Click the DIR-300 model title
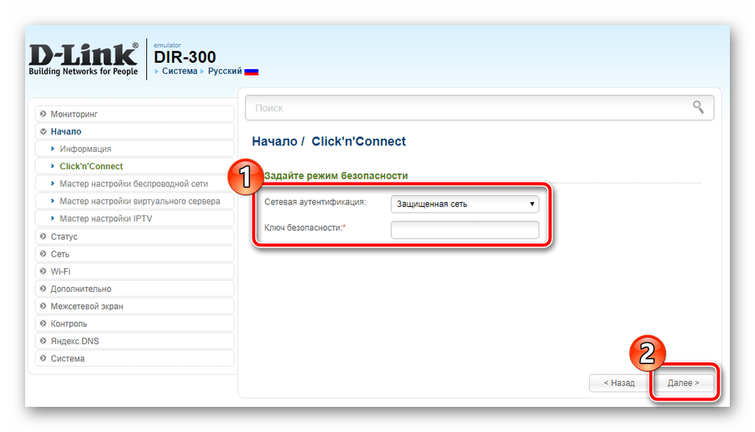755x432 pixels. (x=185, y=57)
